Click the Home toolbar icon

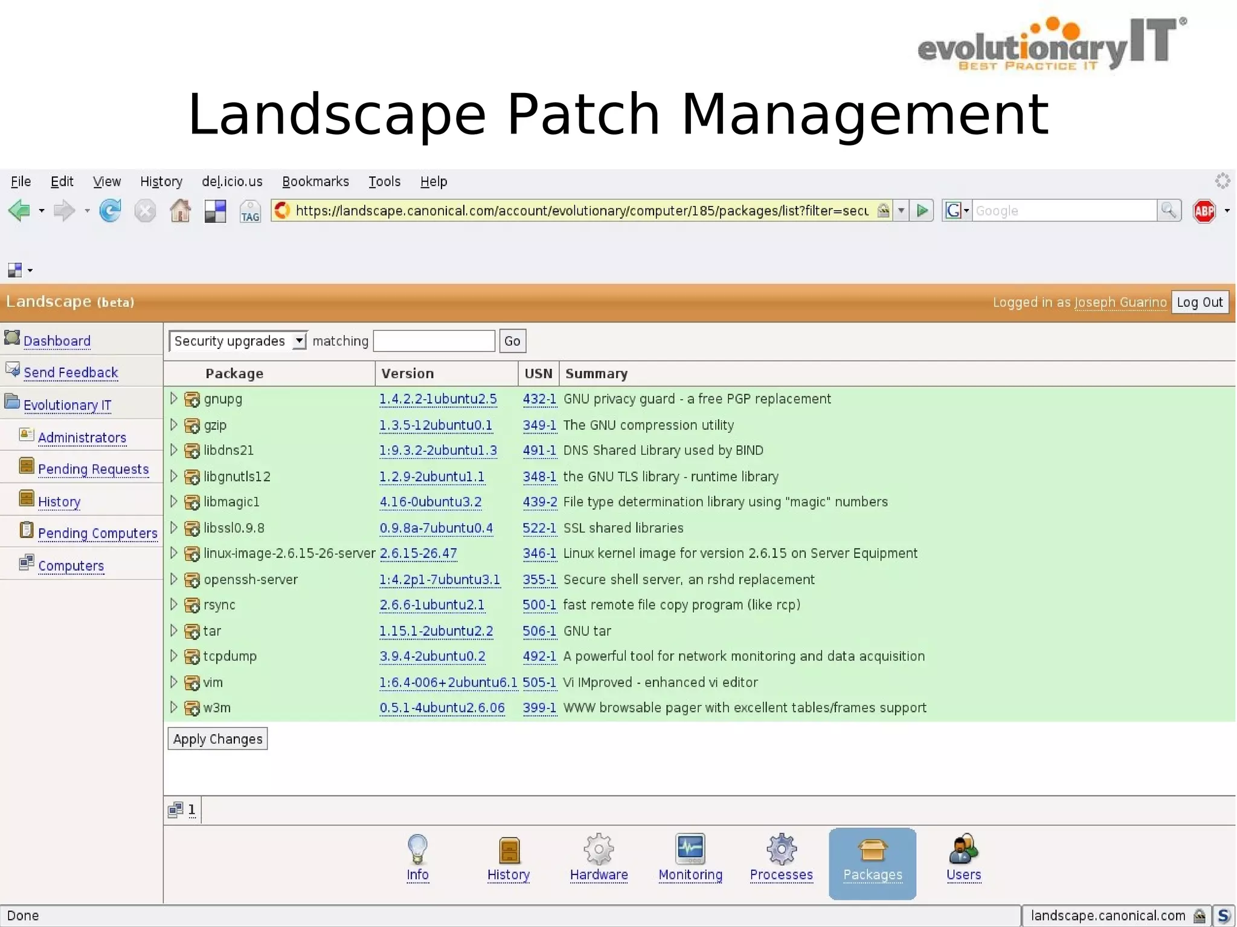[180, 211]
